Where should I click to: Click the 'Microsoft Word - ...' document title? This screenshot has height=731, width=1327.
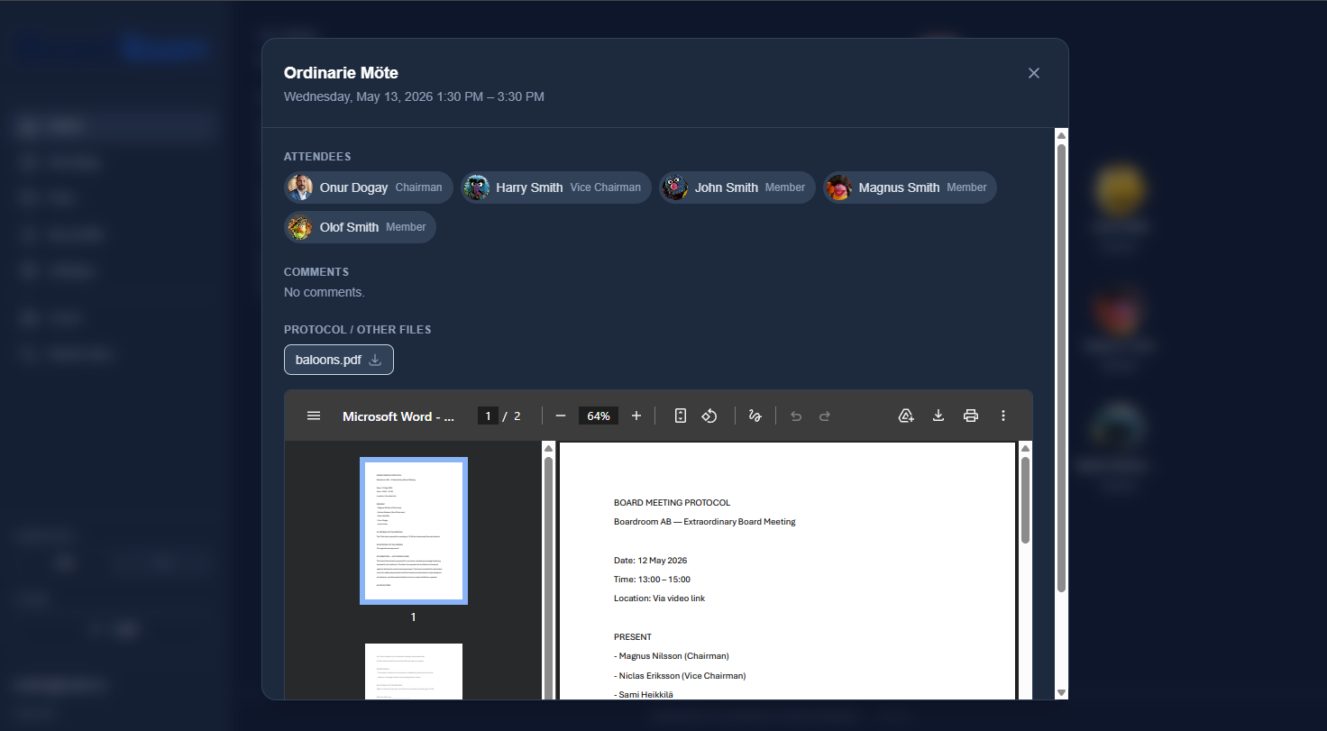(398, 416)
